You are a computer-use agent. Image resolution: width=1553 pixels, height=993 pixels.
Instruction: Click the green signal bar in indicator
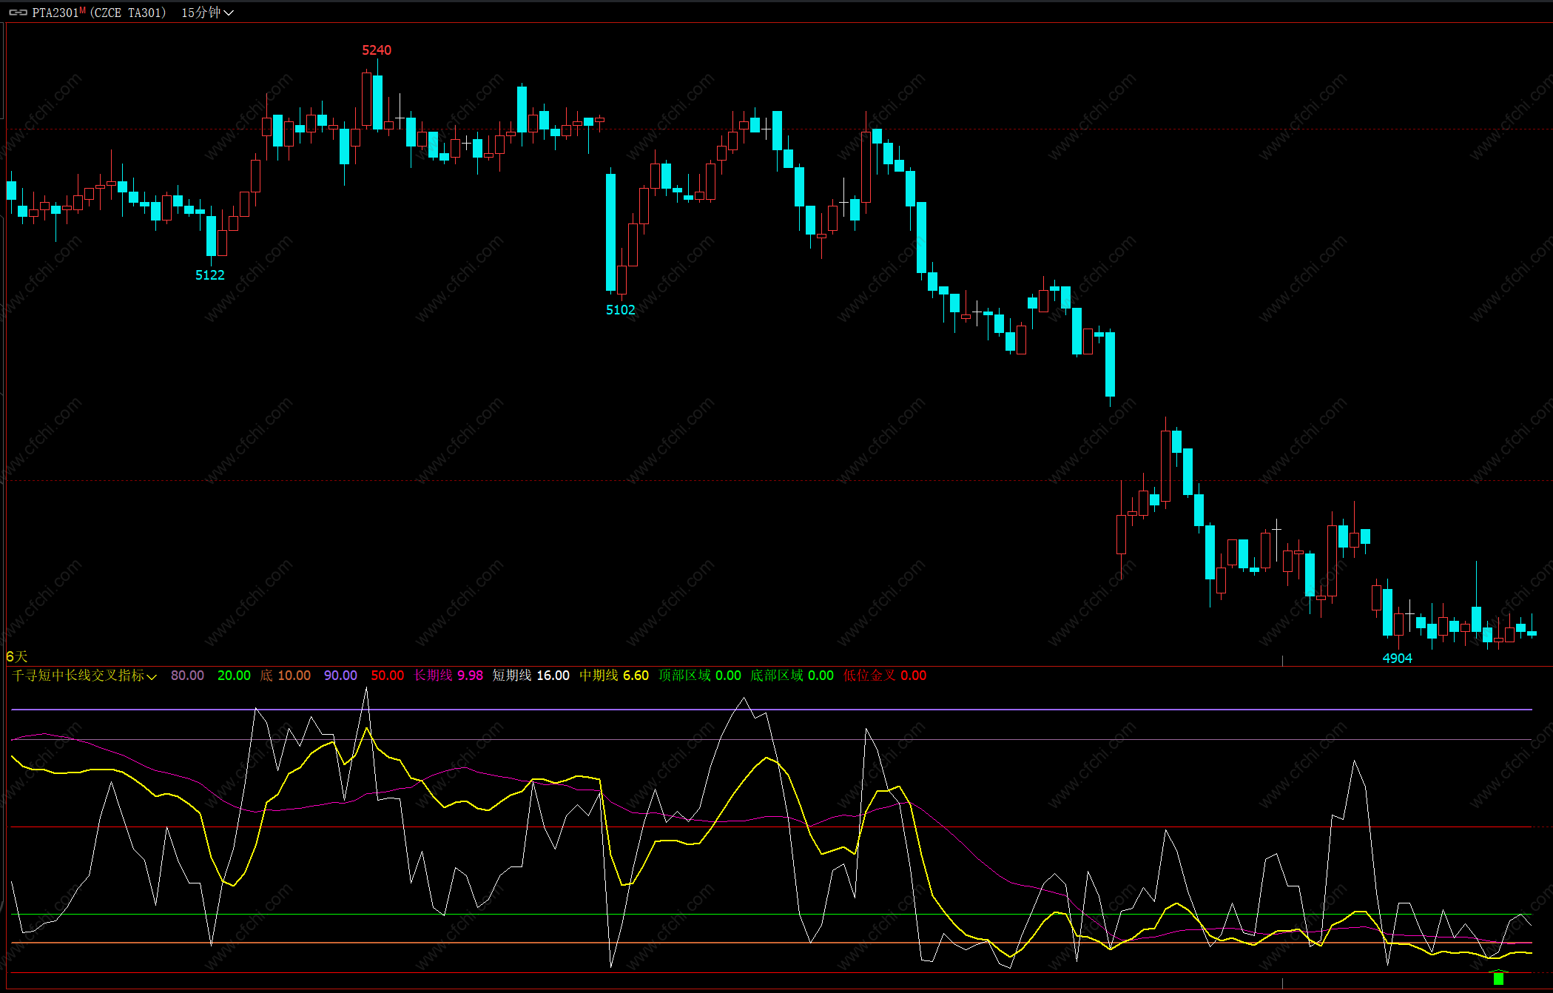[x=1498, y=978]
